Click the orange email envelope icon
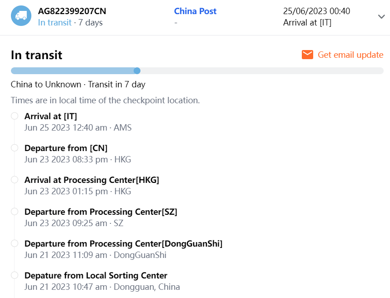This screenshot has width=390, height=298. point(308,55)
